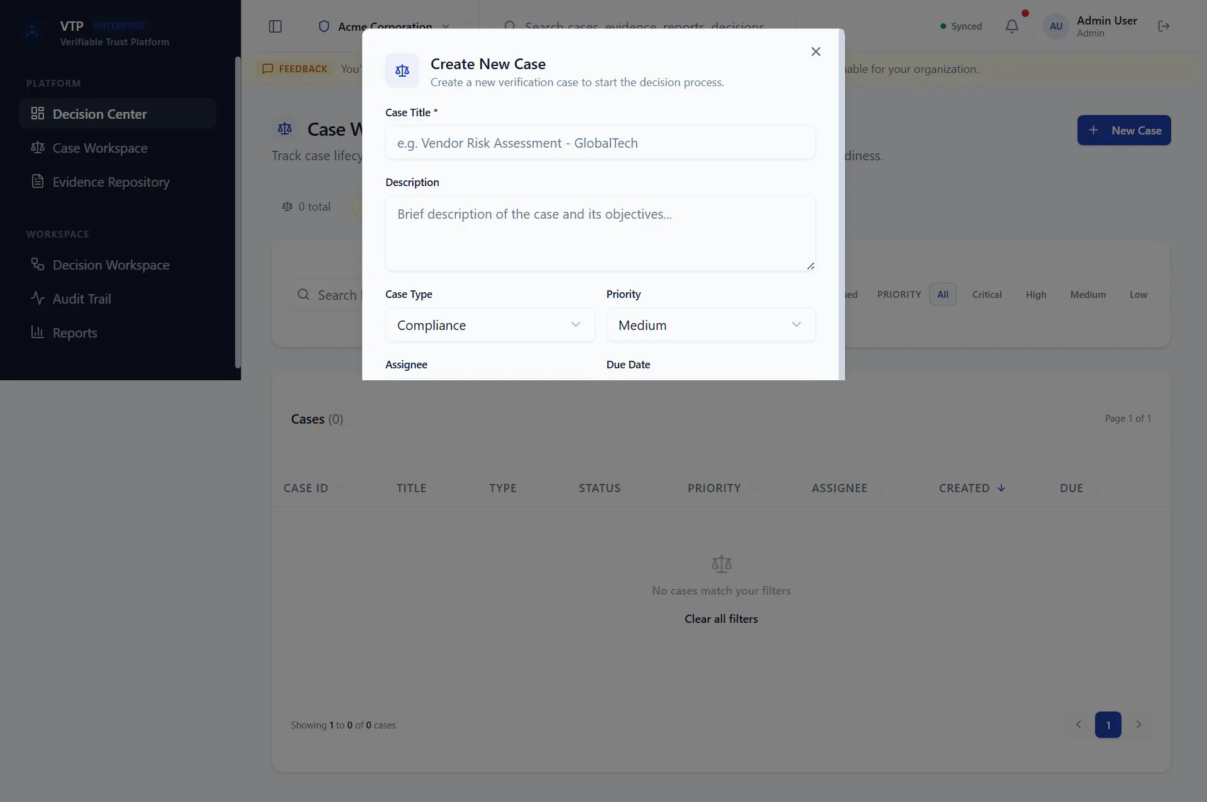Screen dimensions: 1207x802
Task: Click the scales icon in dialog header
Action: [402, 70]
